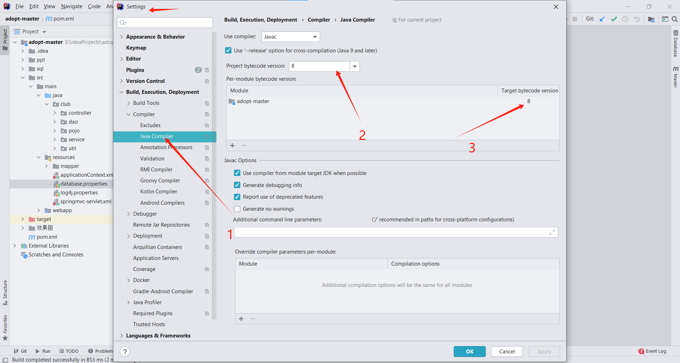
Task: Open the Favorites tool window
Action: click(x=5, y=328)
